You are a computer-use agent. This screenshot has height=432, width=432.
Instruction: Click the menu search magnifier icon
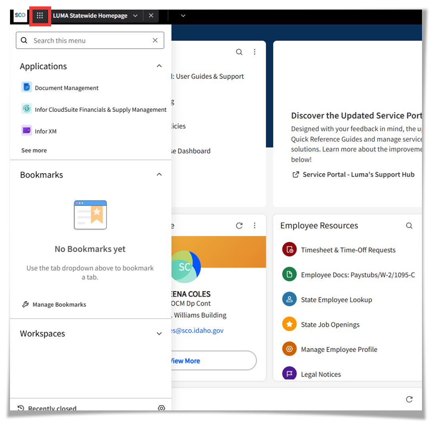click(x=24, y=40)
